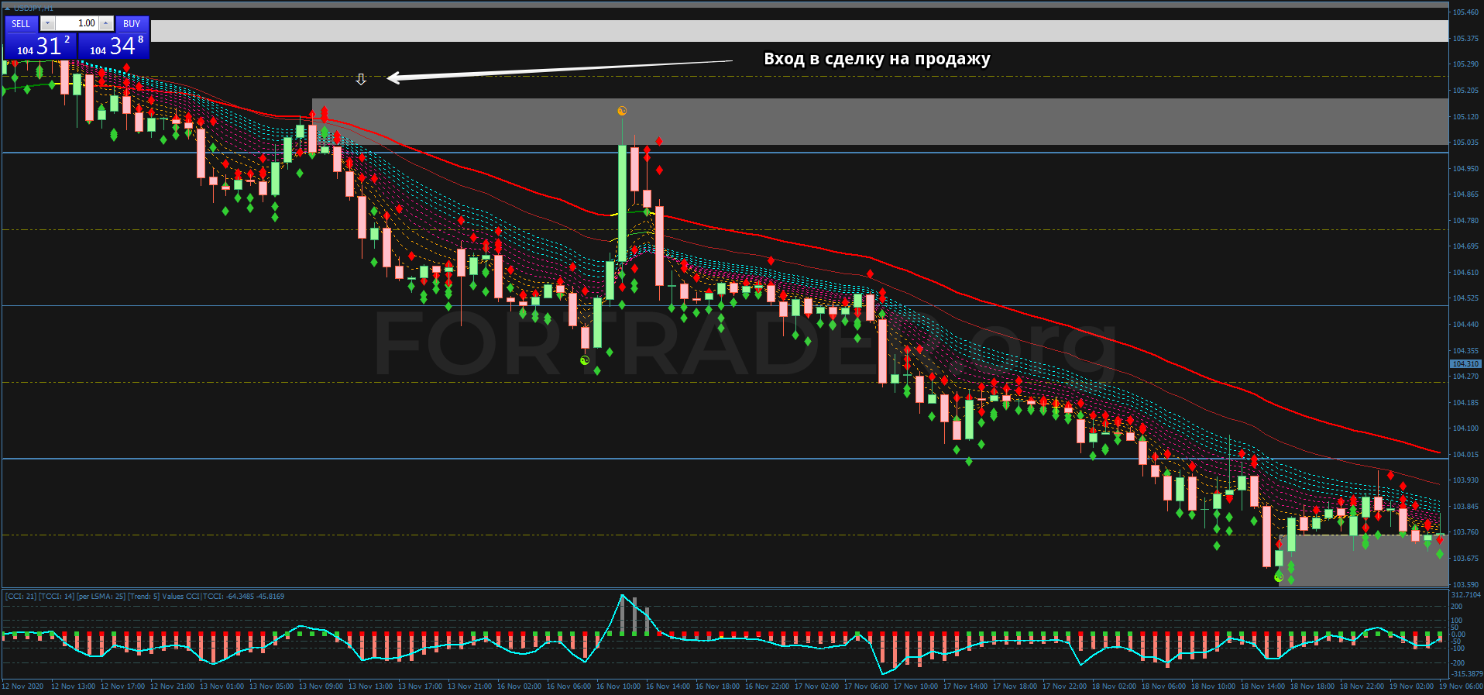
Task: Click the 104.34 buy price tile
Action: (114, 46)
